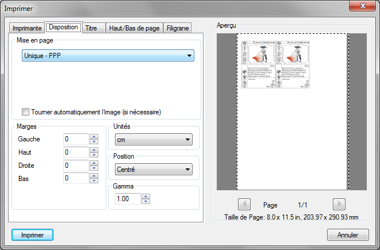Viewport: 380px width, 250px height.
Task: Click the Gamma value input field
Action: (126, 199)
